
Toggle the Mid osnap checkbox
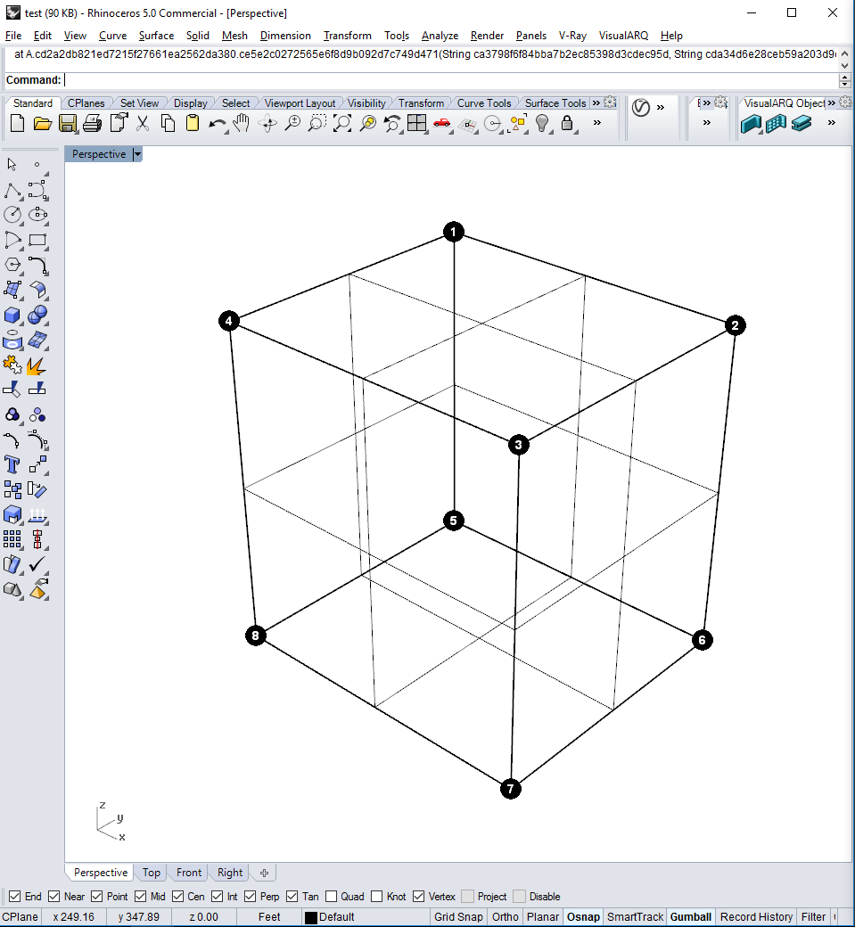point(141,897)
